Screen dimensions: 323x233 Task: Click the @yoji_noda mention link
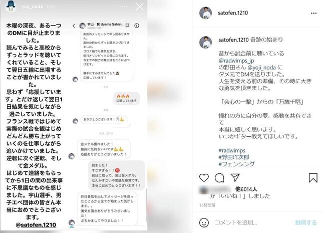pos(261,68)
